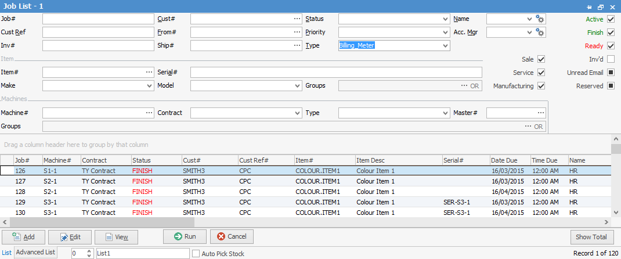Toggle the Manufacturing checkbox

point(541,86)
